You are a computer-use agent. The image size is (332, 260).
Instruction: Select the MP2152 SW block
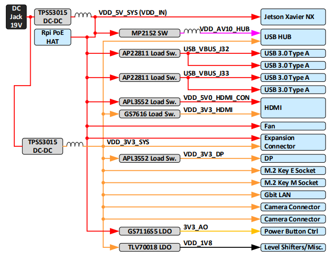tap(150, 33)
